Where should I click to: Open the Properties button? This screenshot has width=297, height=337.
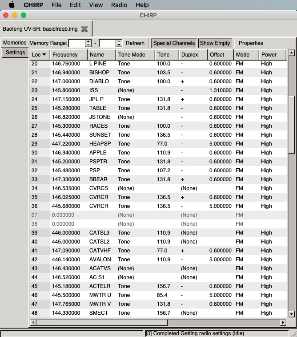(251, 43)
